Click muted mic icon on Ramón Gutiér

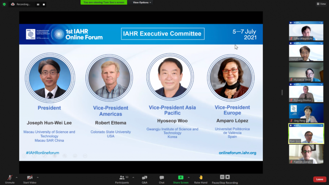click(291, 162)
